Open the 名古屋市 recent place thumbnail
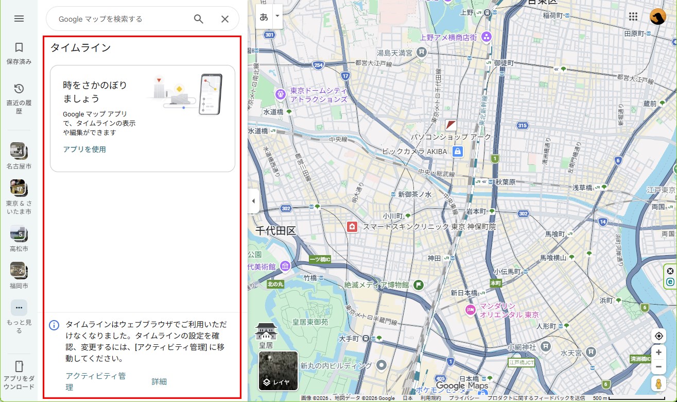Viewport: 677px width, 402px height. (19, 151)
